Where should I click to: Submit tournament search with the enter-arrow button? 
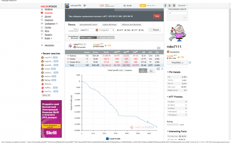pyautogui.click(x=184, y=18)
